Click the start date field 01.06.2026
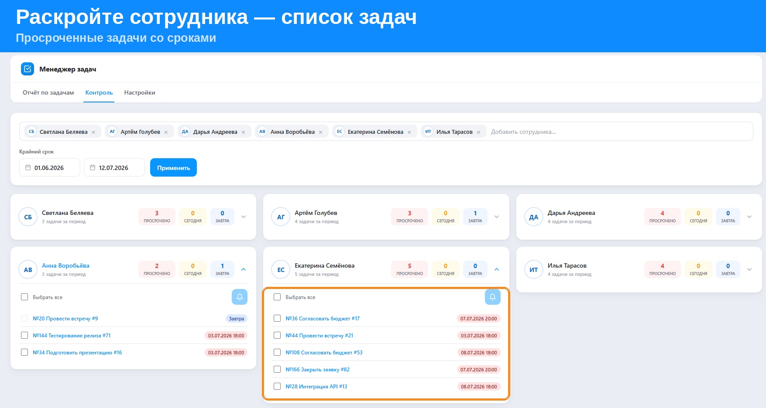The image size is (766, 408). pos(50,167)
